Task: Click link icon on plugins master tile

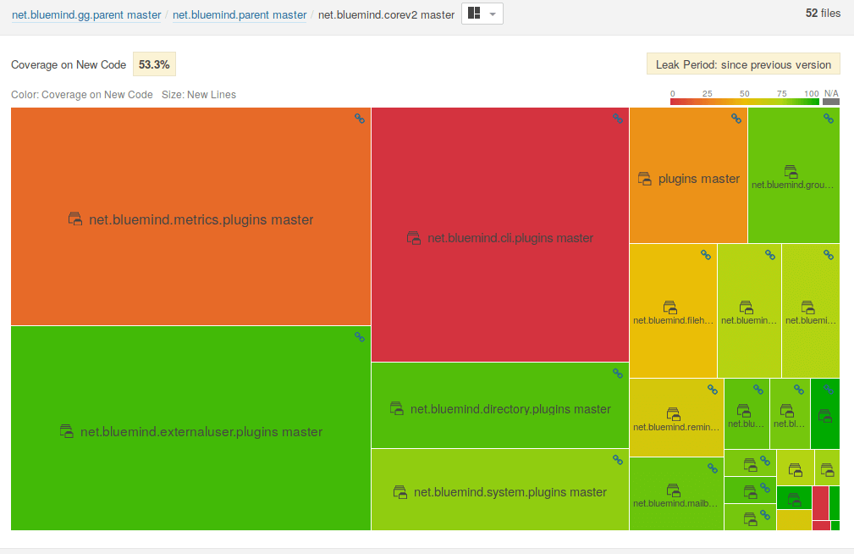Action: coord(736,119)
